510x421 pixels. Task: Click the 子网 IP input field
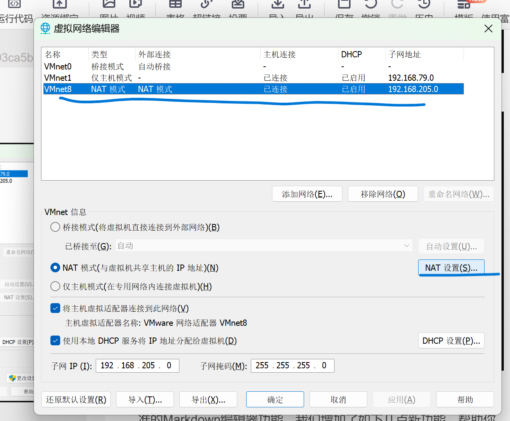point(137,366)
